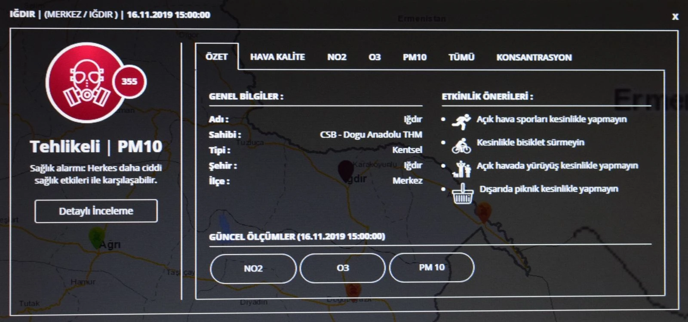
Task: Select the dark map marker at Iğdır
Action: (x=345, y=170)
